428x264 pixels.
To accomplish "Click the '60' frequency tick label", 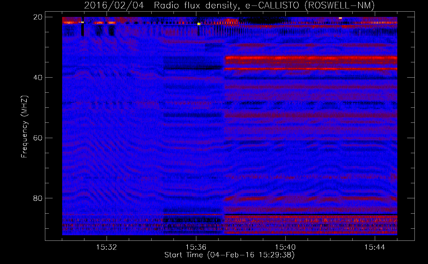I will [38, 138].
